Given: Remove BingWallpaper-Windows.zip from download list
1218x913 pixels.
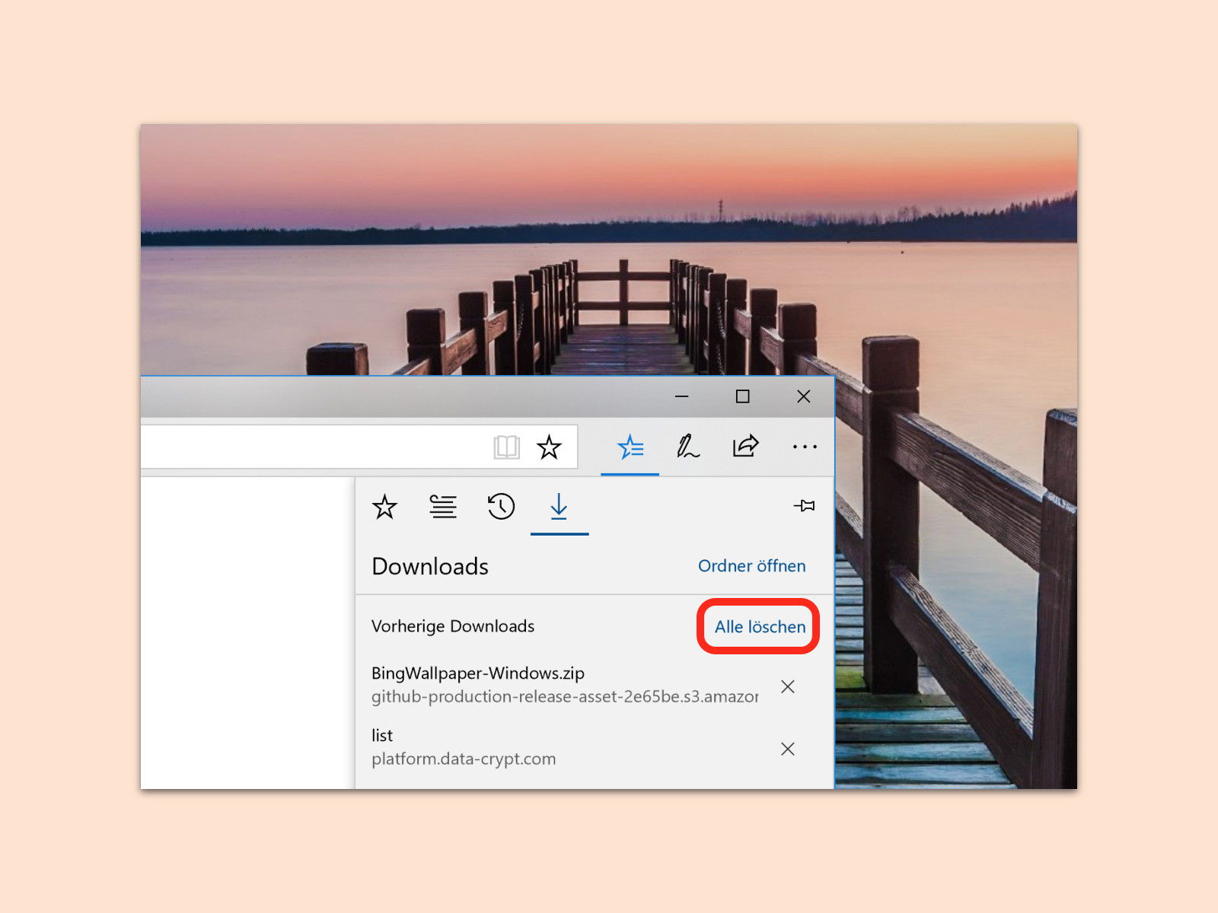Looking at the screenshot, I should pyautogui.click(x=788, y=687).
